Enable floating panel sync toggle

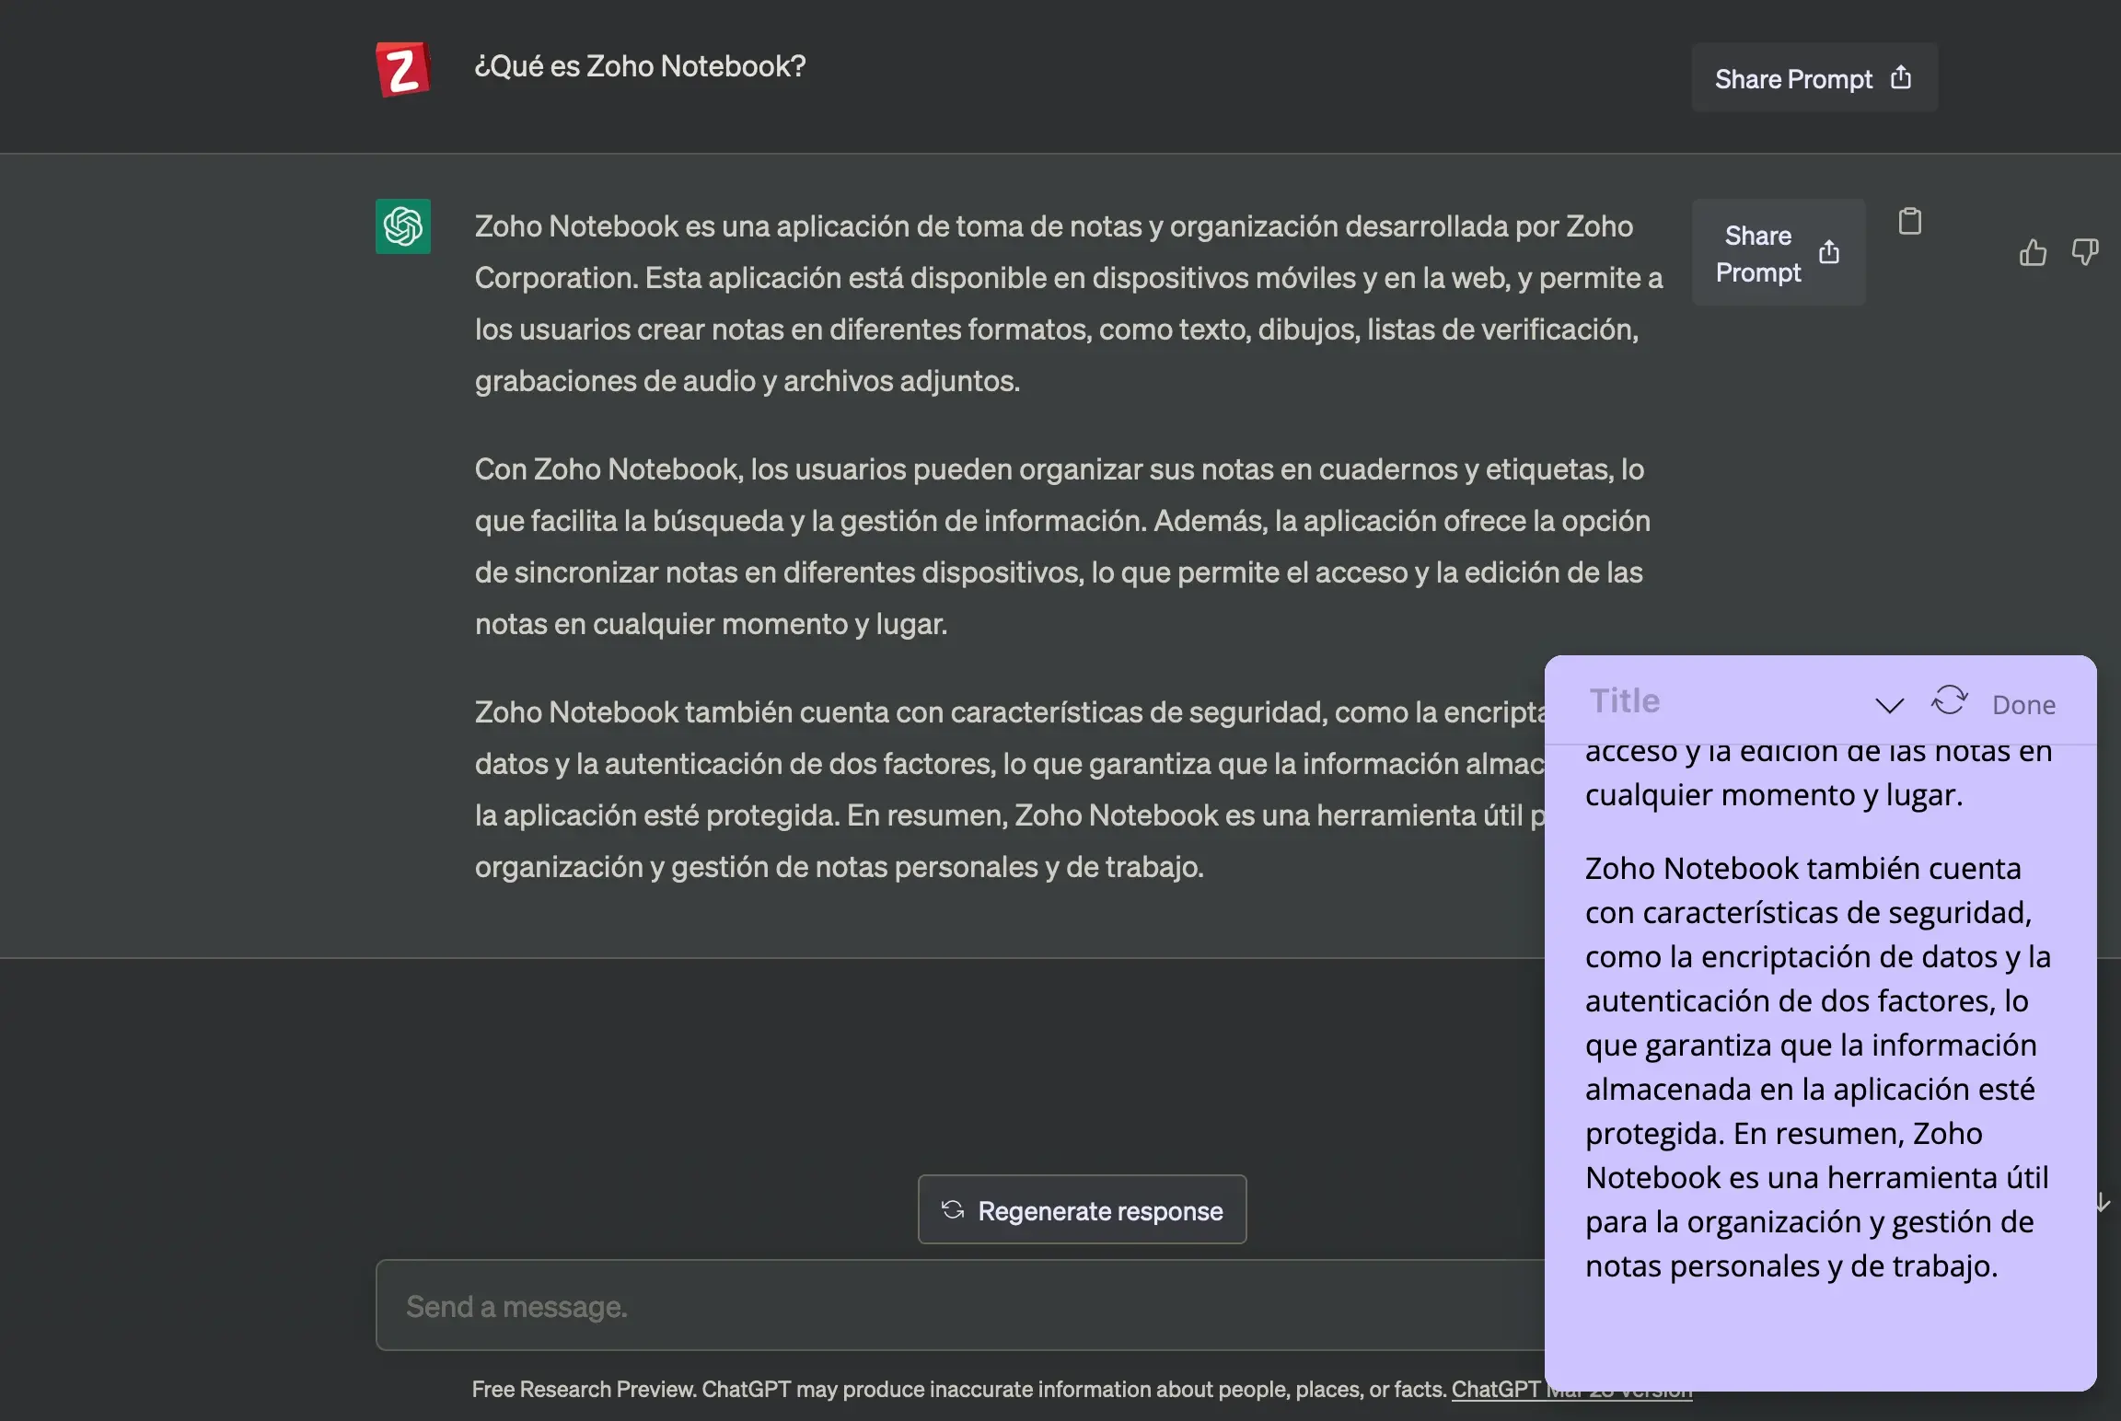click(x=1950, y=701)
